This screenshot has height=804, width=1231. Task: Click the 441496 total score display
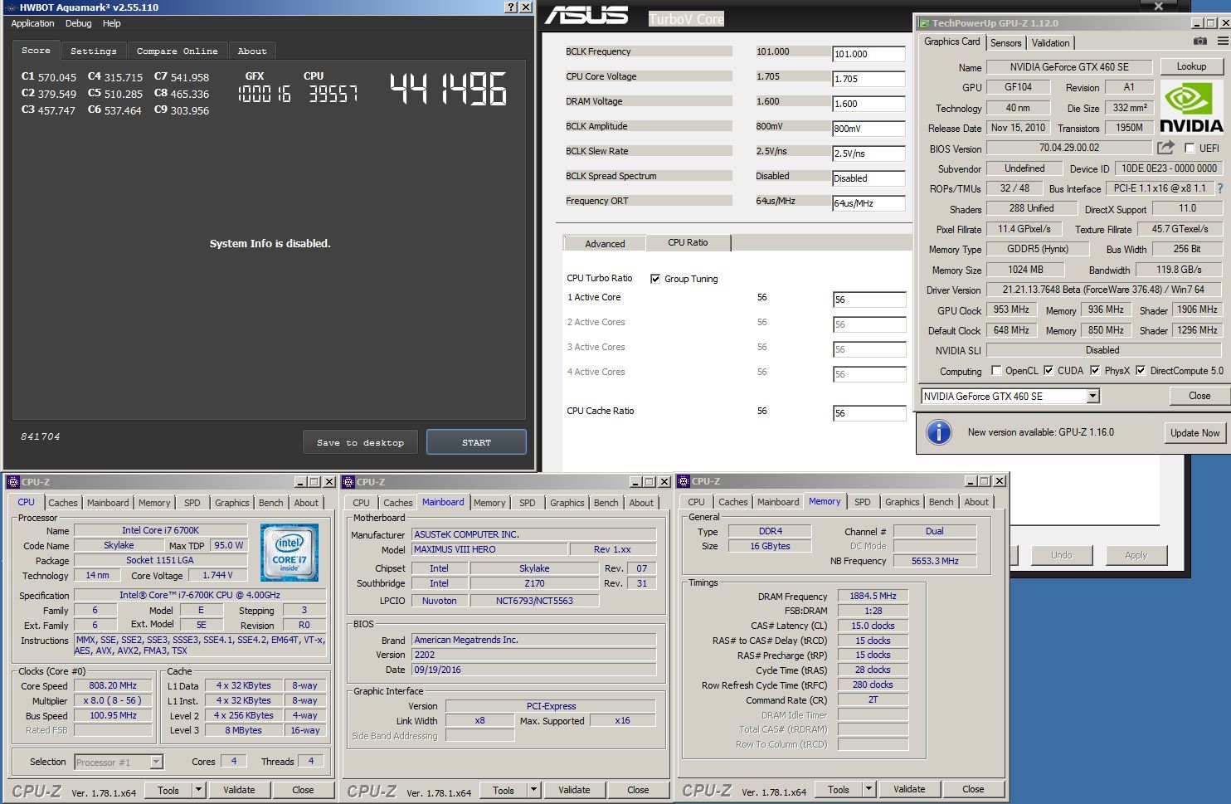pos(448,88)
